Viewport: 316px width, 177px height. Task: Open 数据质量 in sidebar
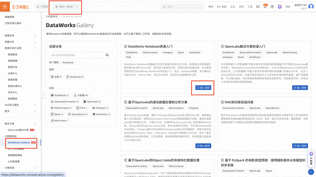click(x=12, y=80)
